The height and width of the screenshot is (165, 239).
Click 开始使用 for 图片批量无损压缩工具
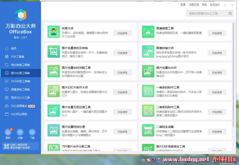[123, 112]
